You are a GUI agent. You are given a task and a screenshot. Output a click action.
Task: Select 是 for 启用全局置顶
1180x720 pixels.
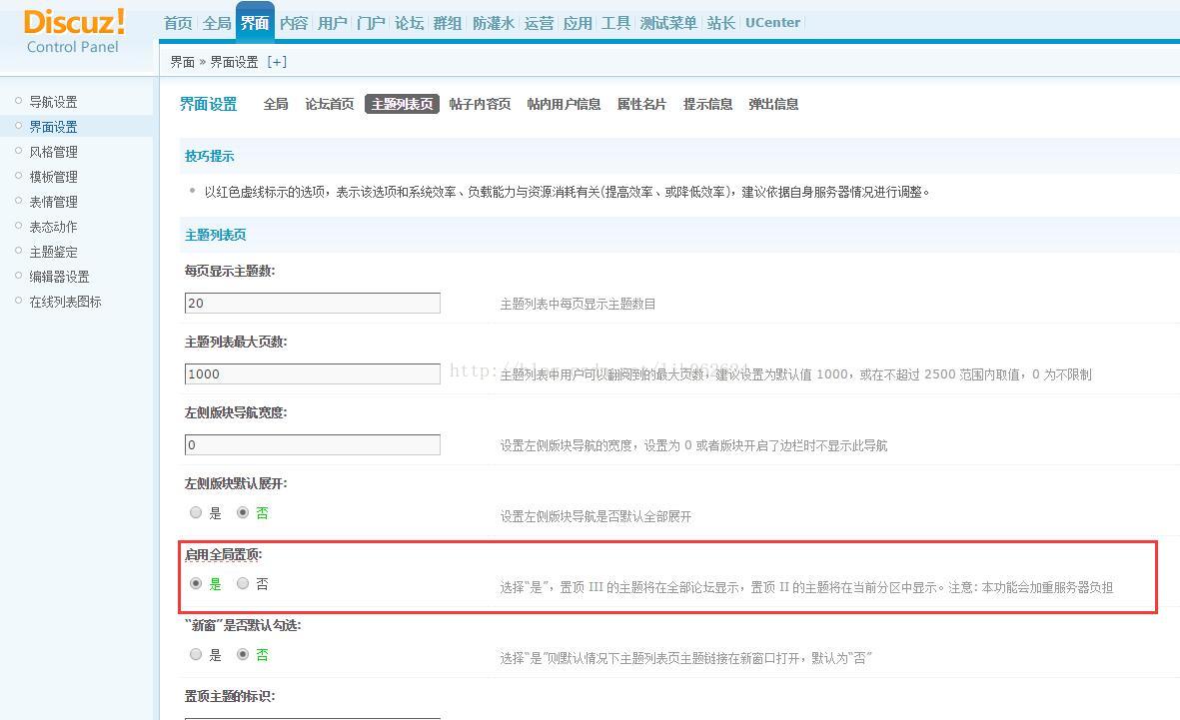coord(196,583)
